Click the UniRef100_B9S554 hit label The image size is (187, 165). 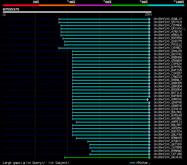(168, 38)
